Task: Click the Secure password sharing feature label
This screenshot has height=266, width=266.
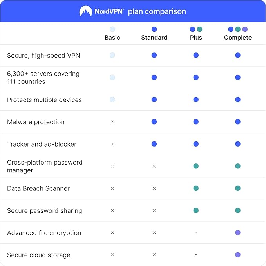Action: click(x=44, y=211)
